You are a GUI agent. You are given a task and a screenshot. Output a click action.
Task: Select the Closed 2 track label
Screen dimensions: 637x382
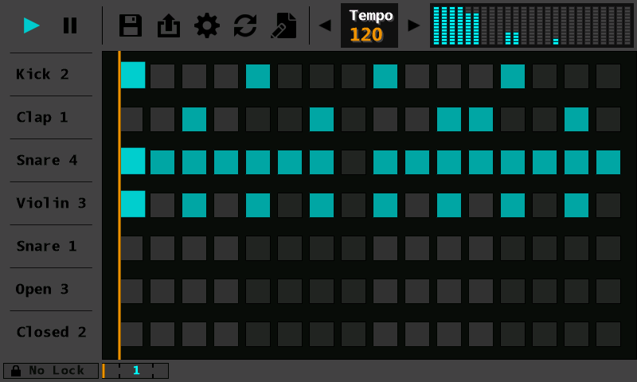[51, 332]
